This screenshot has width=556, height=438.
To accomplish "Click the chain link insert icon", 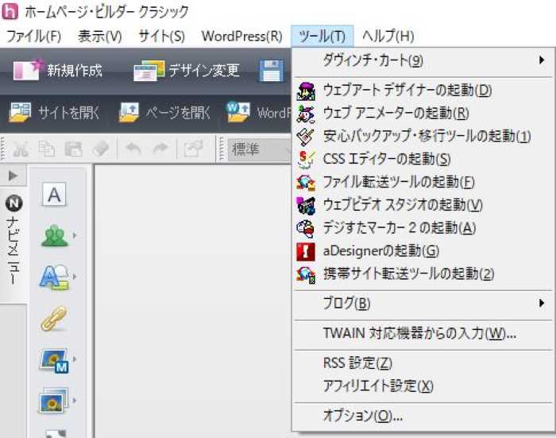I will pos(54,318).
